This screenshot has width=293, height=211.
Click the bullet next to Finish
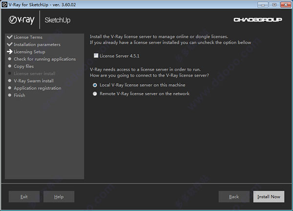pyautogui.click(x=10, y=95)
